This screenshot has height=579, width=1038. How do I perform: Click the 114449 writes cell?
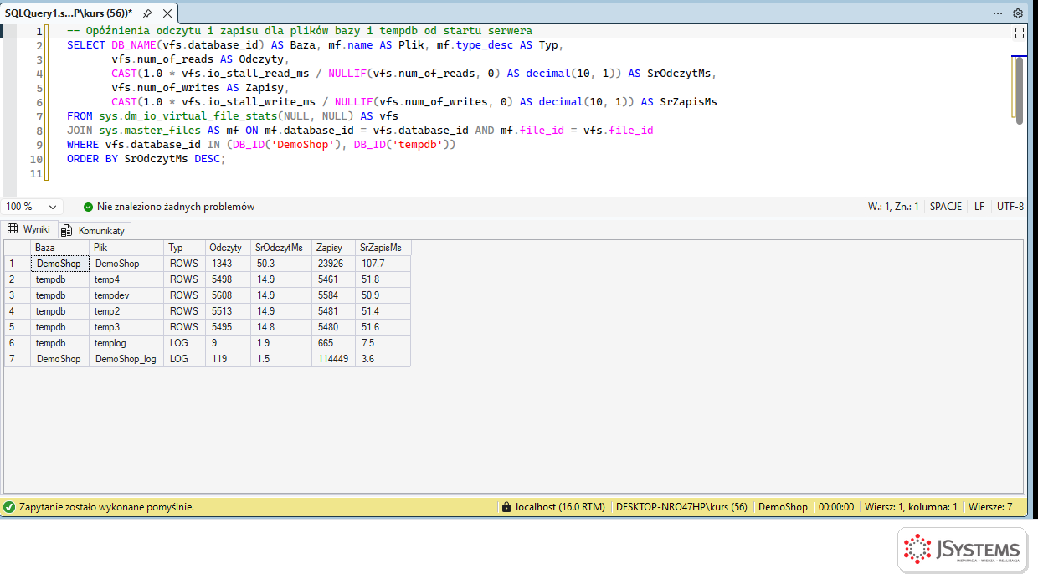333,359
